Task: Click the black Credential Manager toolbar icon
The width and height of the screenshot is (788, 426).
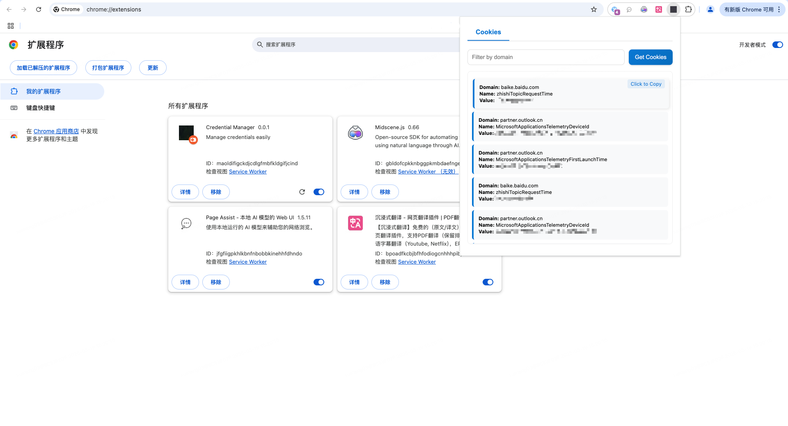Action: 673,9
